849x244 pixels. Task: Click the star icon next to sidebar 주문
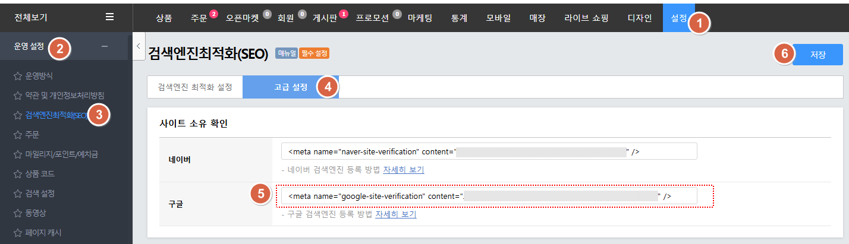pyautogui.click(x=17, y=135)
